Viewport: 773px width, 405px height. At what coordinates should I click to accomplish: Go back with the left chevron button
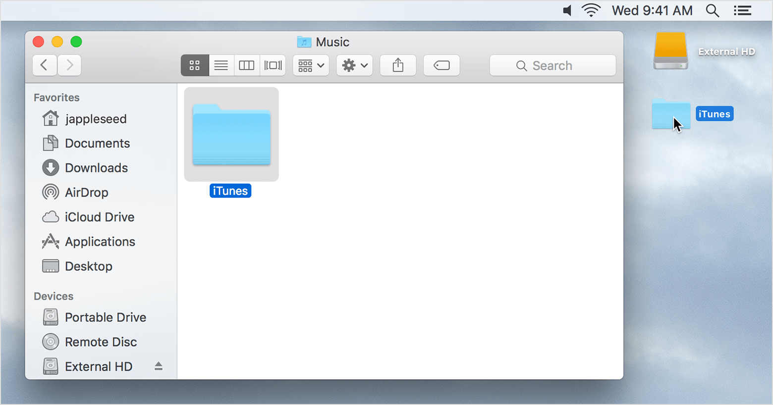pyautogui.click(x=45, y=65)
